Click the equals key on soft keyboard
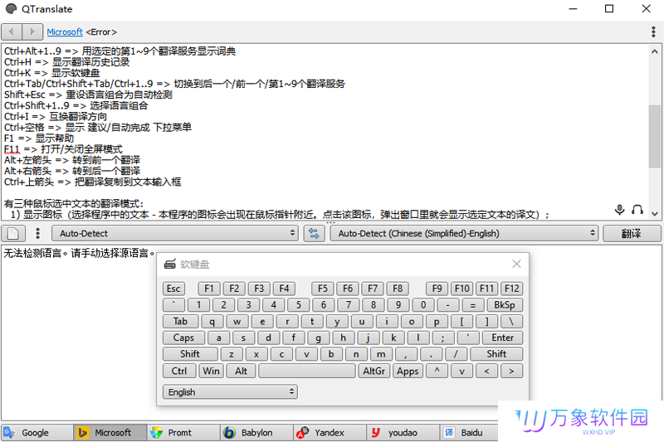 coord(472,305)
